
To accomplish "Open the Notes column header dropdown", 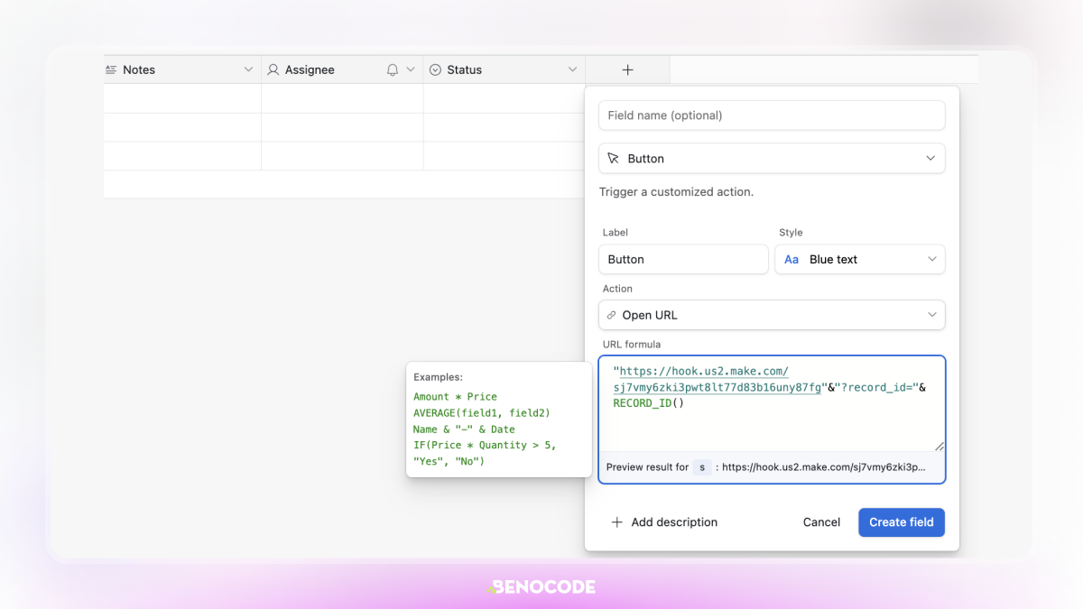I will (x=248, y=69).
